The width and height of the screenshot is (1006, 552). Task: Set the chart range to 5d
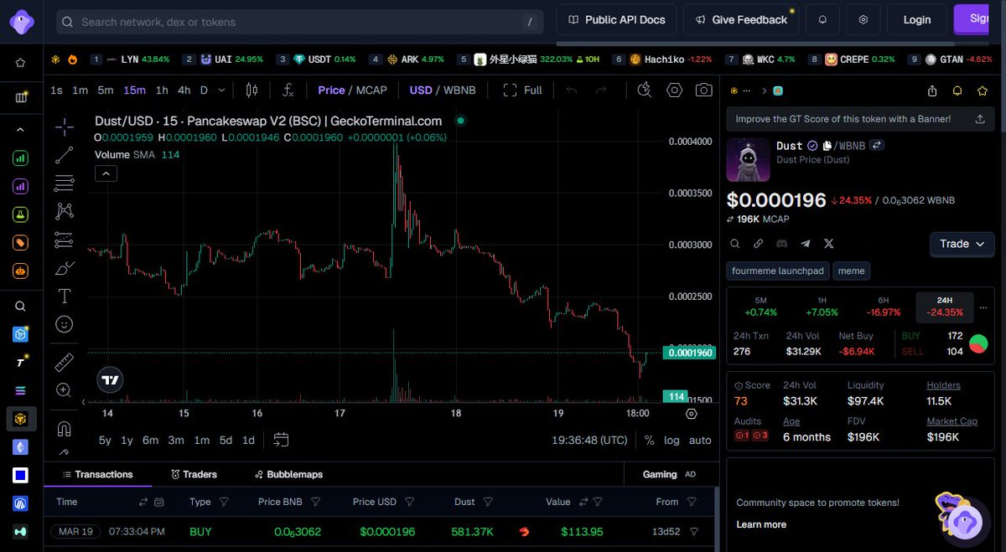(x=226, y=440)
